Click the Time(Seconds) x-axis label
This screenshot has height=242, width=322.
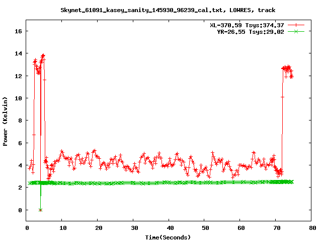(x=169, y=237)
